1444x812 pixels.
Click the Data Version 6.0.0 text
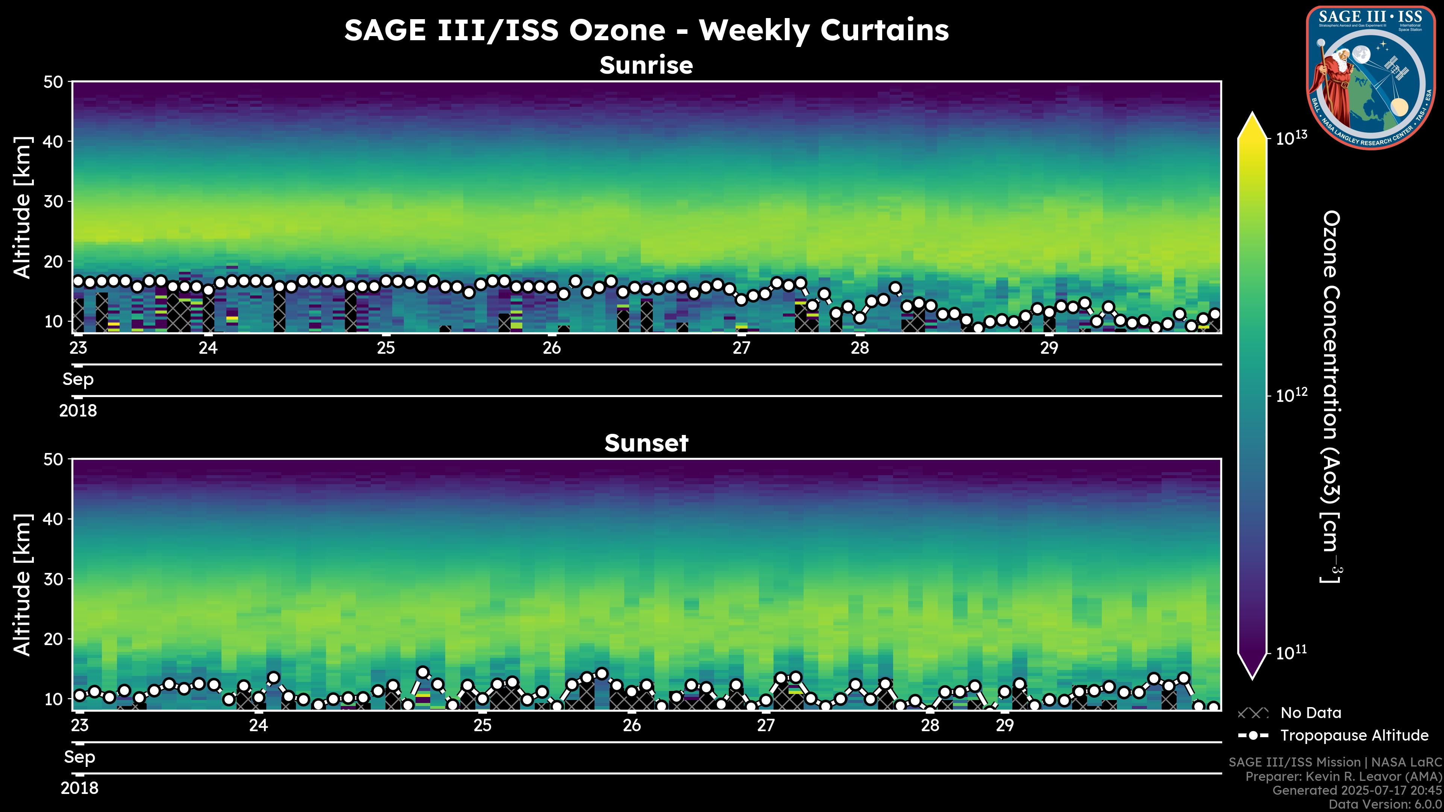click(1386, 805)
